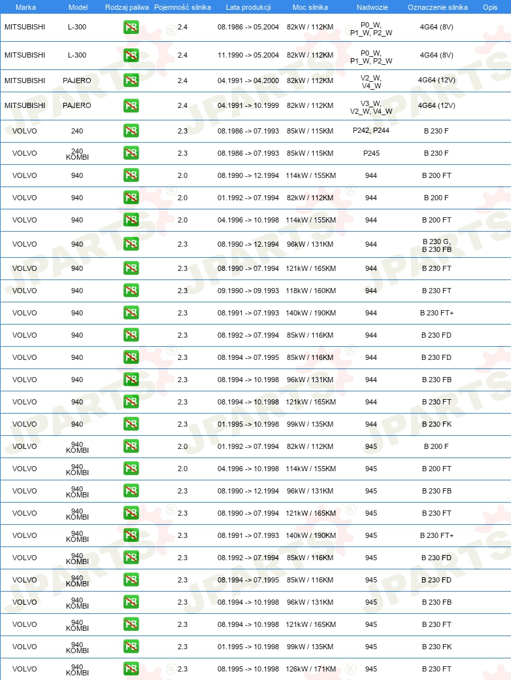Click the Lata produkcji column header
Screen dimensions: 511x680
(248, 7)
